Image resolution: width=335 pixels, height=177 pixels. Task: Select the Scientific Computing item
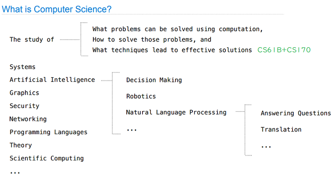pos(46,158)
